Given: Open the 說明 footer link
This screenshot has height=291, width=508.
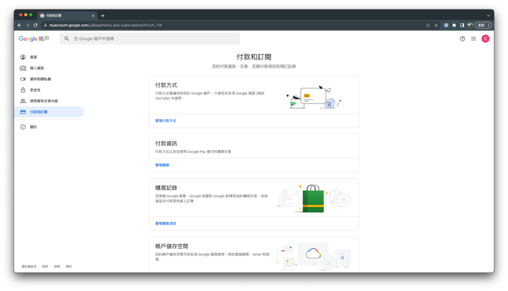Looking at the screenshot, I should pyautogui.click(x=57, y=266).
